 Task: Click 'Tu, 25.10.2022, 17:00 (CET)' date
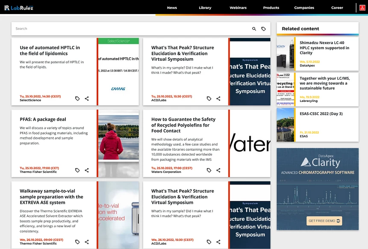(x=39, y=168)
